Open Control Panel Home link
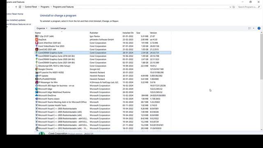The height and width of the screenshot is (148, 263). click(x=15, y=14)
